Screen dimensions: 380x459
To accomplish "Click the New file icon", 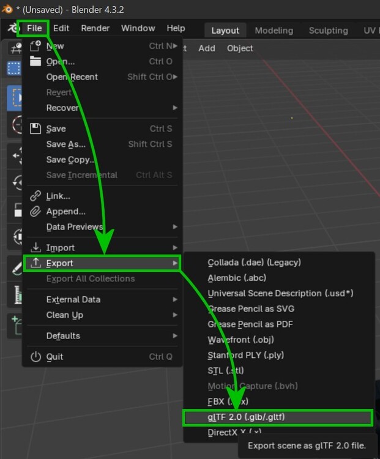I will click(x=35, y=46).
